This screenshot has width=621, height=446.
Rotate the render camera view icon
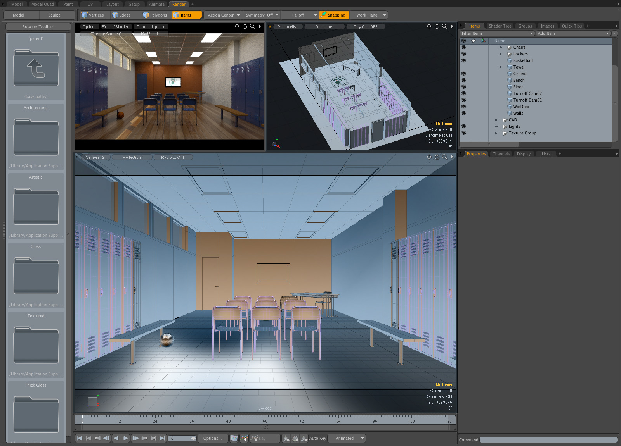(245, 26)
